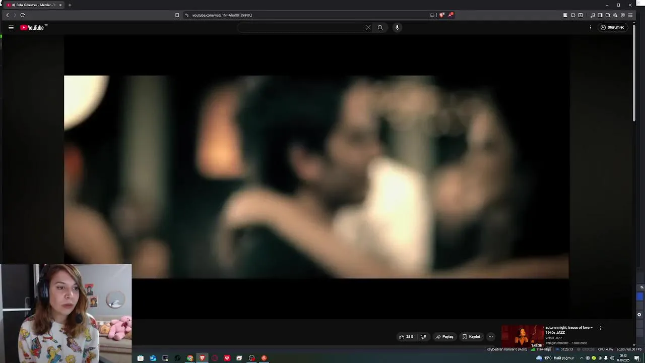
Task: Show hidden system tray icons chevron
Action: coord(581,358)
